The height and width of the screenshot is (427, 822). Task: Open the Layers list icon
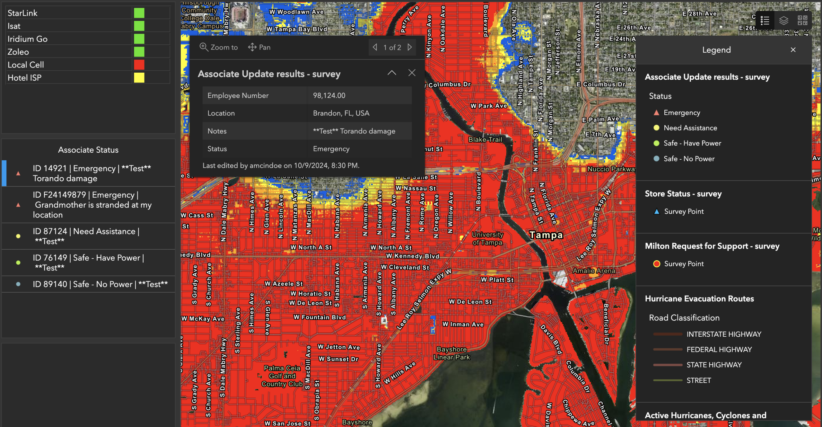[x=783, y=21]
